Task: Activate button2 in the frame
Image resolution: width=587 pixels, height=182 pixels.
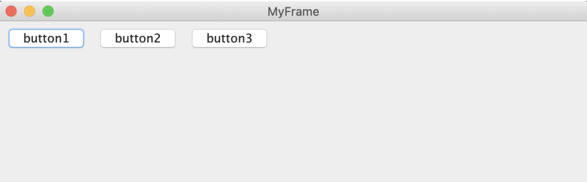Action: (138, 38)
